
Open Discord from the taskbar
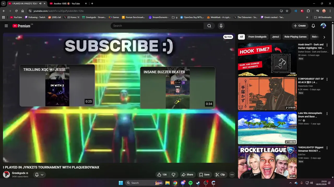tap(183, 183)
